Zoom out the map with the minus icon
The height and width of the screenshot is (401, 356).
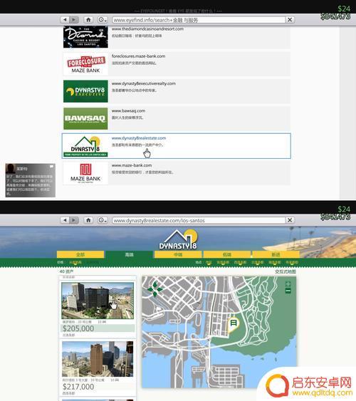(288, 291)
